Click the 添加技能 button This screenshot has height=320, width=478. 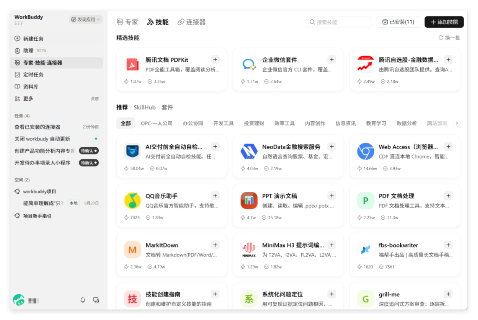point(444,22)
